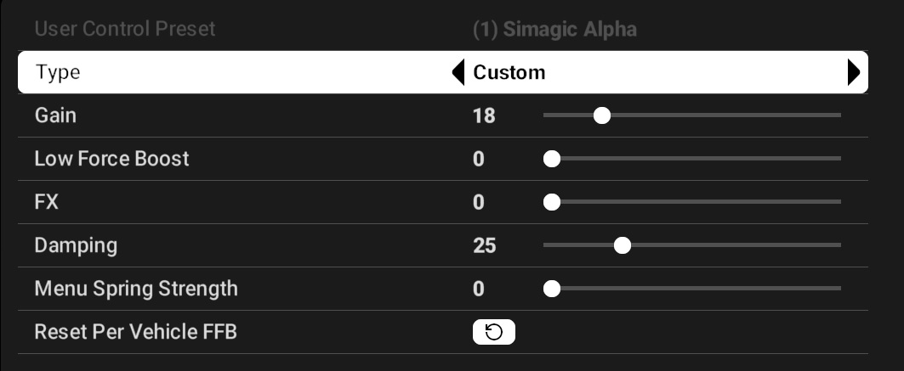The image size is (904, 371).
Task: Select the Gain setting label
Action: [x=55, y=115]
